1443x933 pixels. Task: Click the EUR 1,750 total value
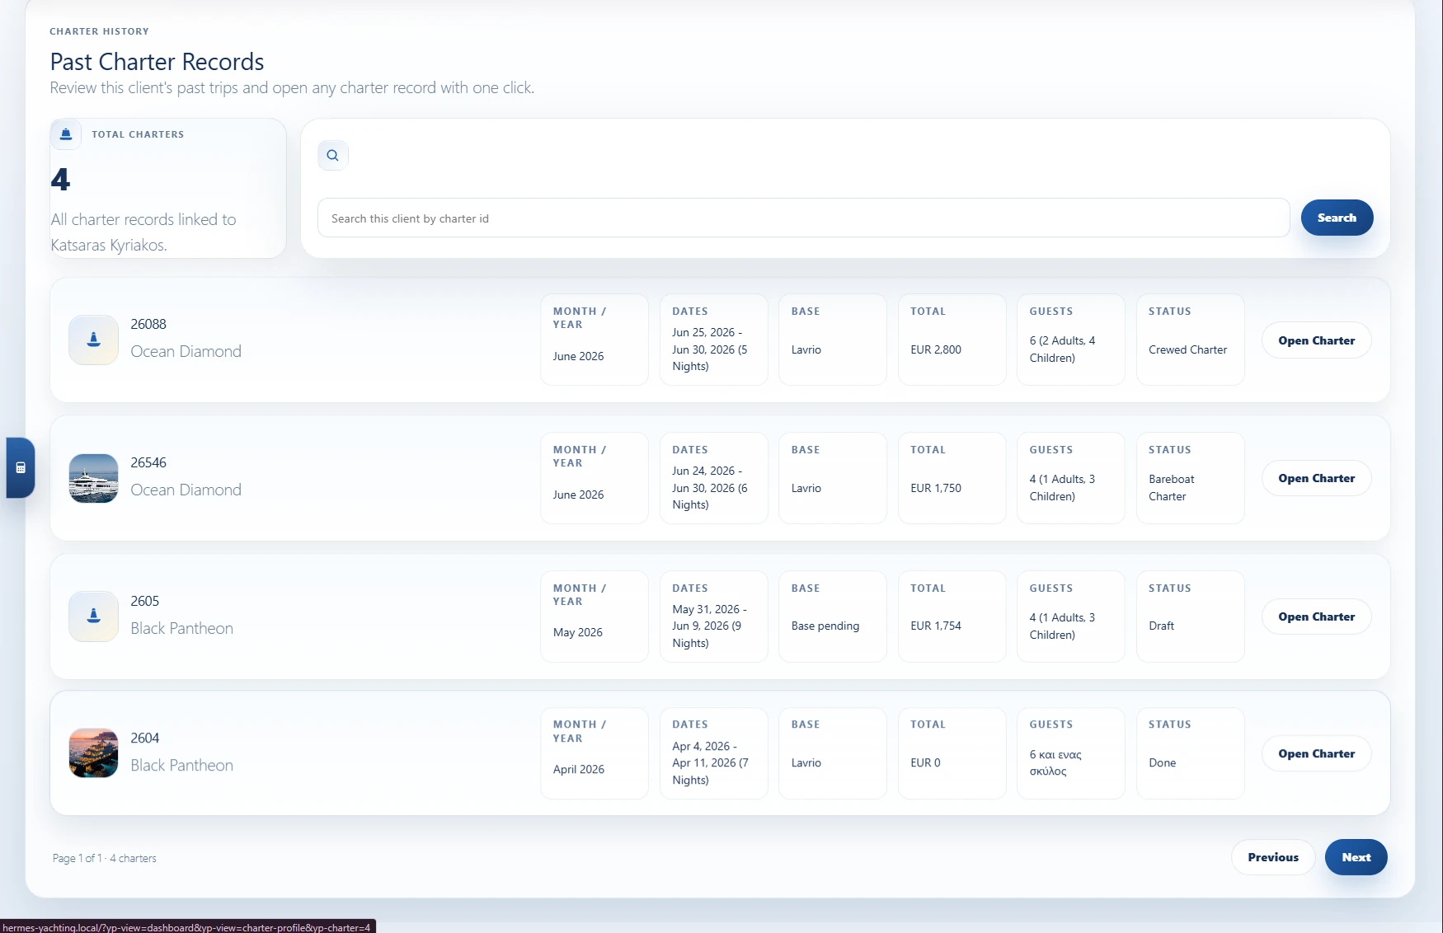pos(936,488)
